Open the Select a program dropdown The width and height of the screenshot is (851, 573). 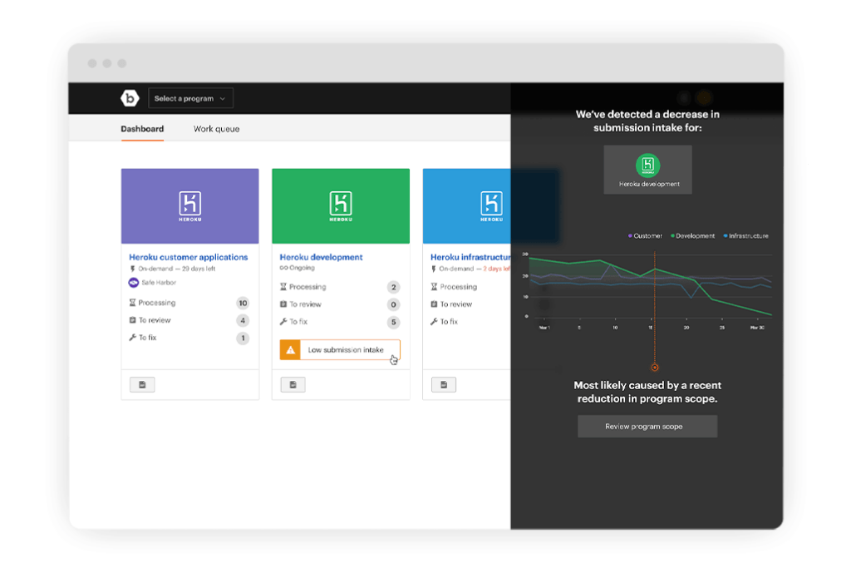pyautogui.click(x=190, y=98)
